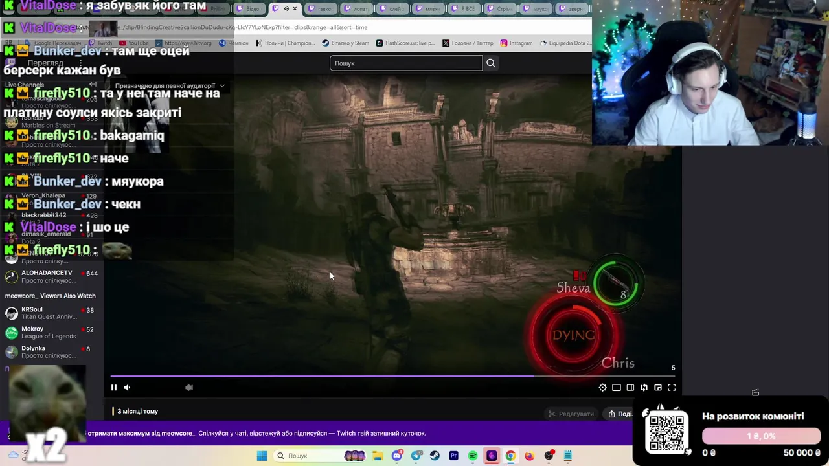Share the clip with Поділитися button
This screenshot has height=466, width=829.
620,414
